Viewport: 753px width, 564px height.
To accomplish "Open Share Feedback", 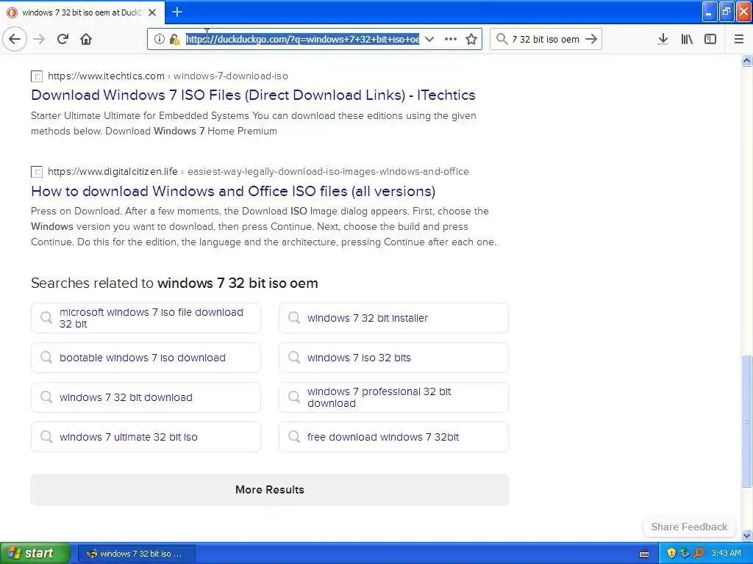I will coord(689,527).
